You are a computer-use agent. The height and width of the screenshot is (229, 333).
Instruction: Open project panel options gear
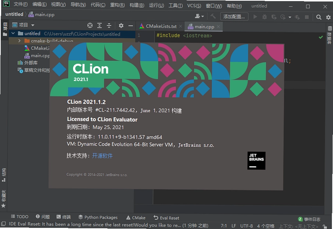coord(121,26)
